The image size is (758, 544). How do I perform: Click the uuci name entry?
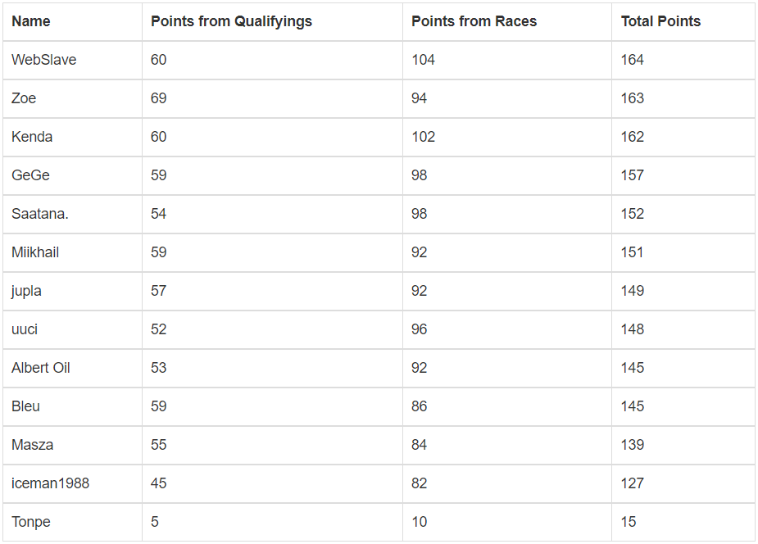pyautogui.click(x=25, y=329)
